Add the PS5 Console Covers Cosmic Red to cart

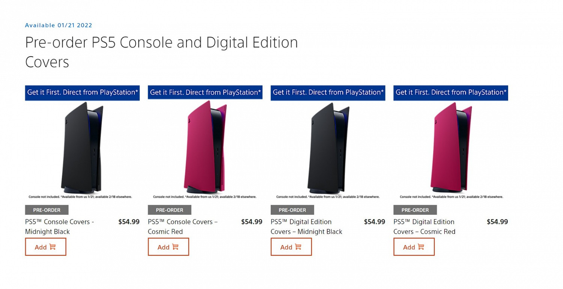pos(168,247)
